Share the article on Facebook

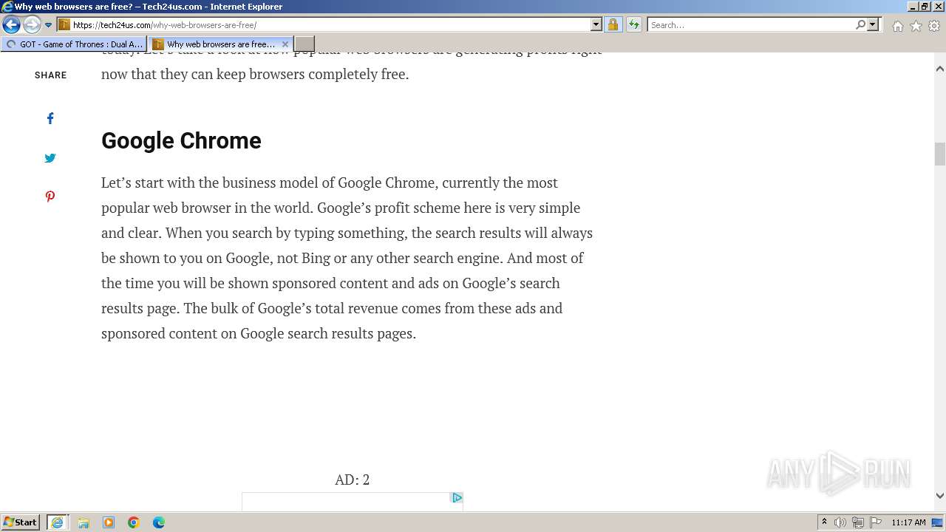tap(50, 118)
